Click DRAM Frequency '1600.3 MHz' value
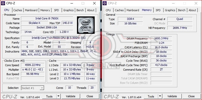202x100 pixels. (x=161, y=38)
